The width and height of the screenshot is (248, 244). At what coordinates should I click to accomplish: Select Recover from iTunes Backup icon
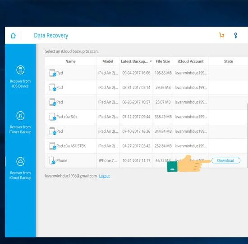20,116
